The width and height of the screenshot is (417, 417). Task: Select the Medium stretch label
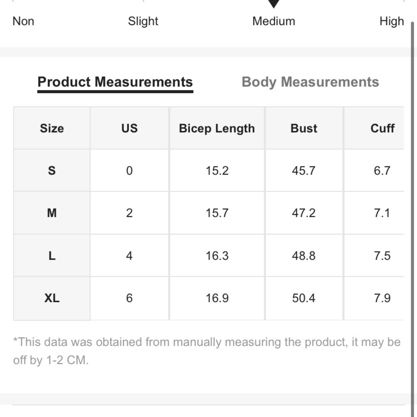[x=274, y=21]
